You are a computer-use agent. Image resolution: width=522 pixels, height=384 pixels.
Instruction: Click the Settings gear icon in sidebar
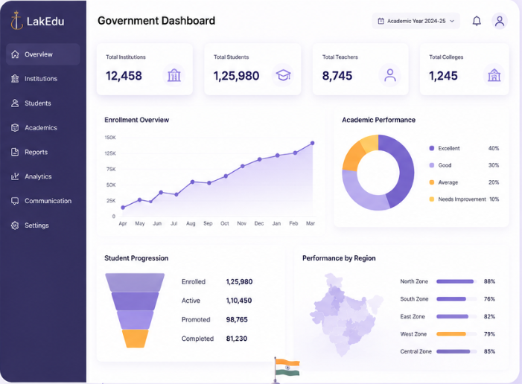coord(15,225)
